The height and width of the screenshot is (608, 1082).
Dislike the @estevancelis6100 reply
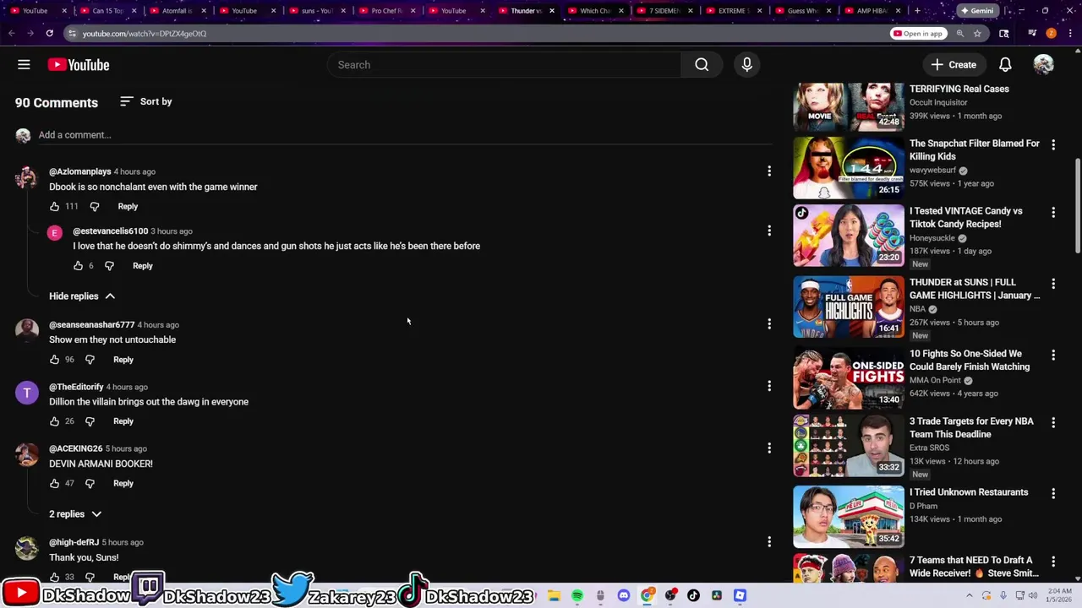click(x=109, y=266)
